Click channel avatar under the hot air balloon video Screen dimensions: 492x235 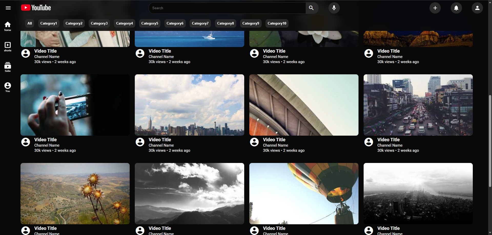[254, 230]
